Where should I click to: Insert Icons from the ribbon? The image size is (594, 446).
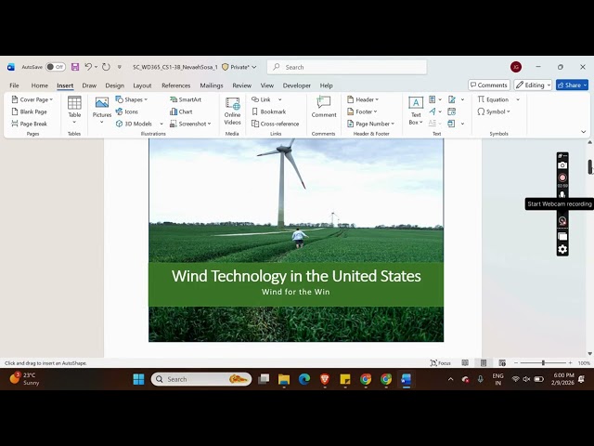pyautogui.click(x=127, y=111)
